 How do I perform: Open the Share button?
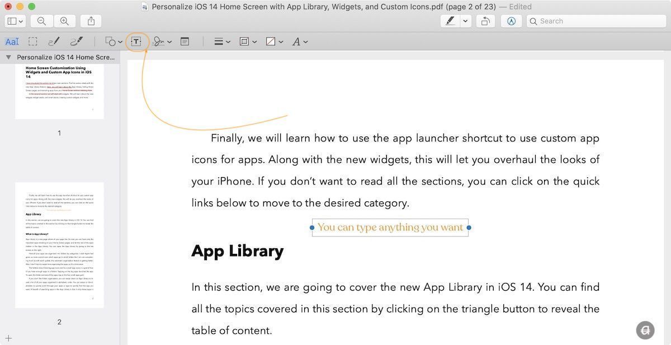(91, 21)
